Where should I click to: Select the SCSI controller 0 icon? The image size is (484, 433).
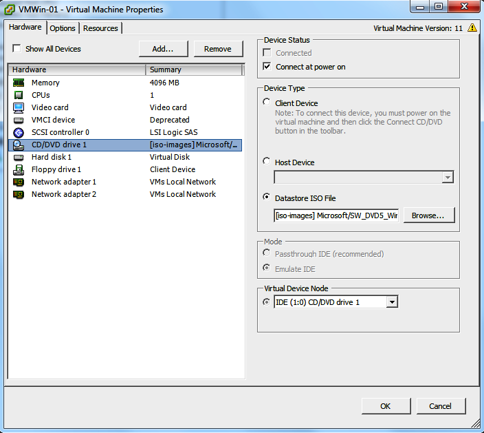pos(19,132)
